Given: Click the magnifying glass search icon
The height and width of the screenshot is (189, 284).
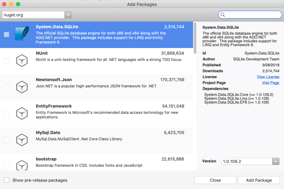Looking at the screenshot, I should (223, 15).
